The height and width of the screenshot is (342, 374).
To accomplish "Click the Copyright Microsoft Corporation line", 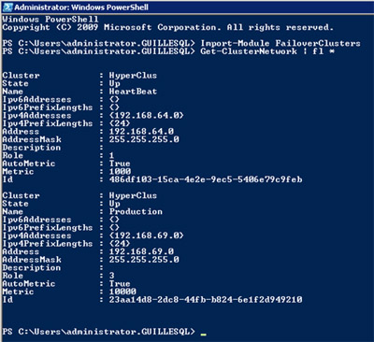I will coord(167,27).
